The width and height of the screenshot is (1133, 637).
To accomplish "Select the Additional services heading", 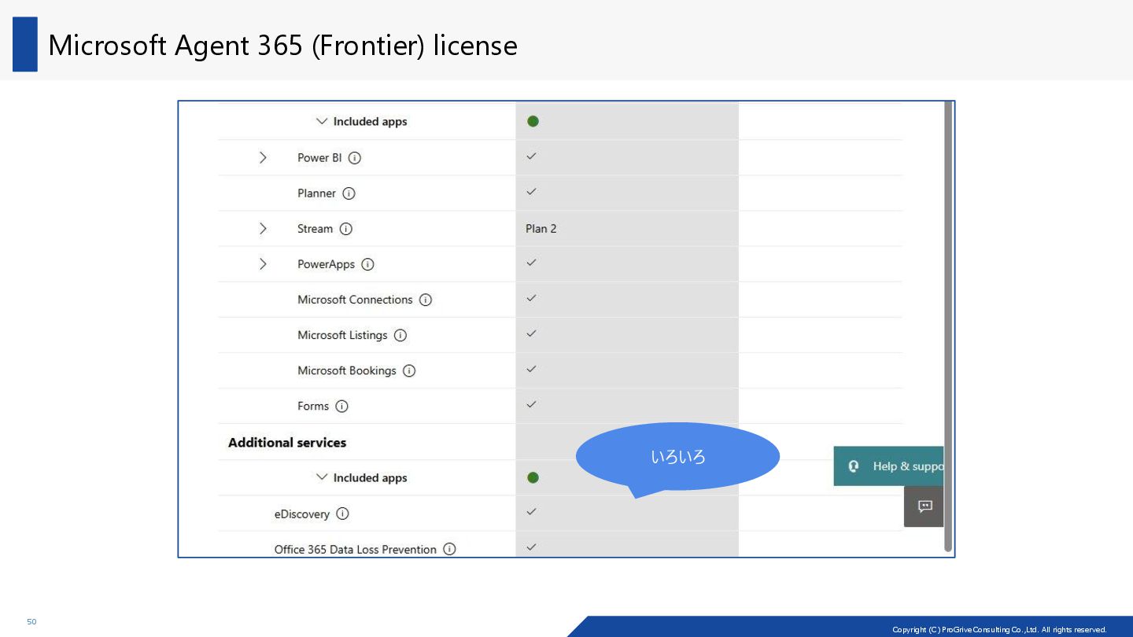I will (x=287, y=443).
